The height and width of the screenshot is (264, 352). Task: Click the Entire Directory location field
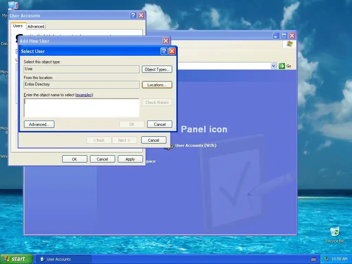click(x=81, y=85)
